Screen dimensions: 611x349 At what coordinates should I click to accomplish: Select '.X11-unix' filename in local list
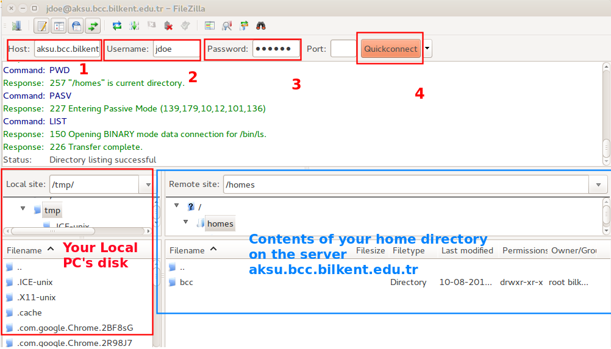point(36,297)
